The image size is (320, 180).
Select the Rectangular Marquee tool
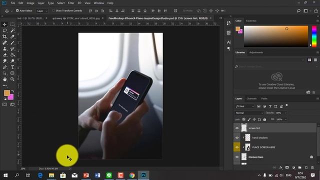pos(12,24)
